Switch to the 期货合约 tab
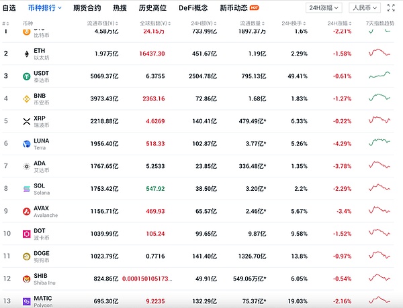The height and width of the screenshot is (308, 403). pos(87,8)
